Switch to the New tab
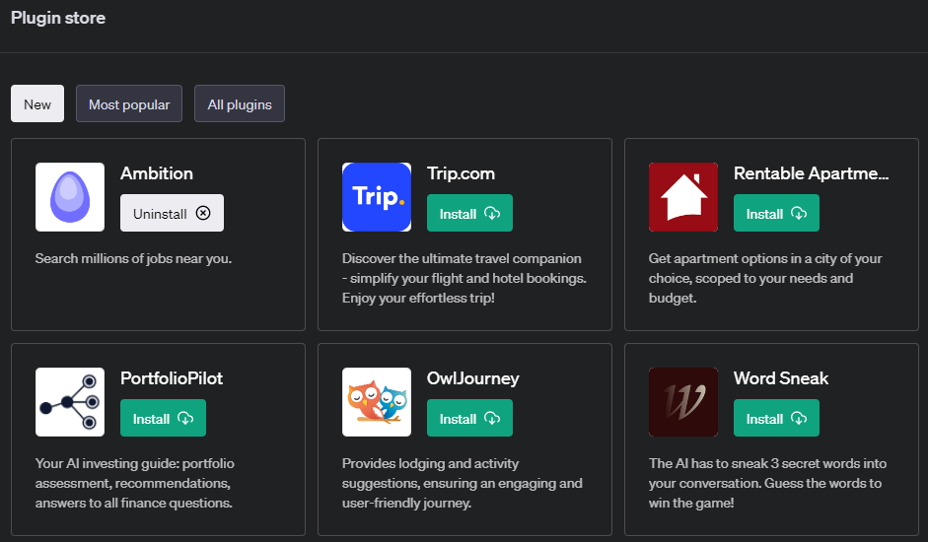The image size is (928, 542). (x=37, y=104)
